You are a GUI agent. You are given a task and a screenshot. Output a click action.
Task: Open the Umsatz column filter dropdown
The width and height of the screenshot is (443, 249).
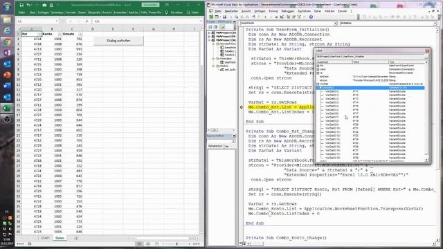point(80,34)
